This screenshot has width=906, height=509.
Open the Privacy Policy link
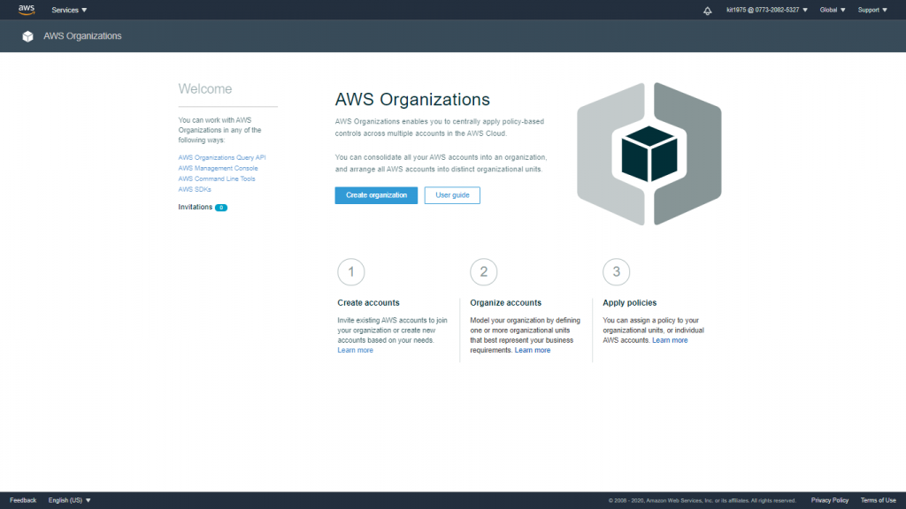(829, 499)
